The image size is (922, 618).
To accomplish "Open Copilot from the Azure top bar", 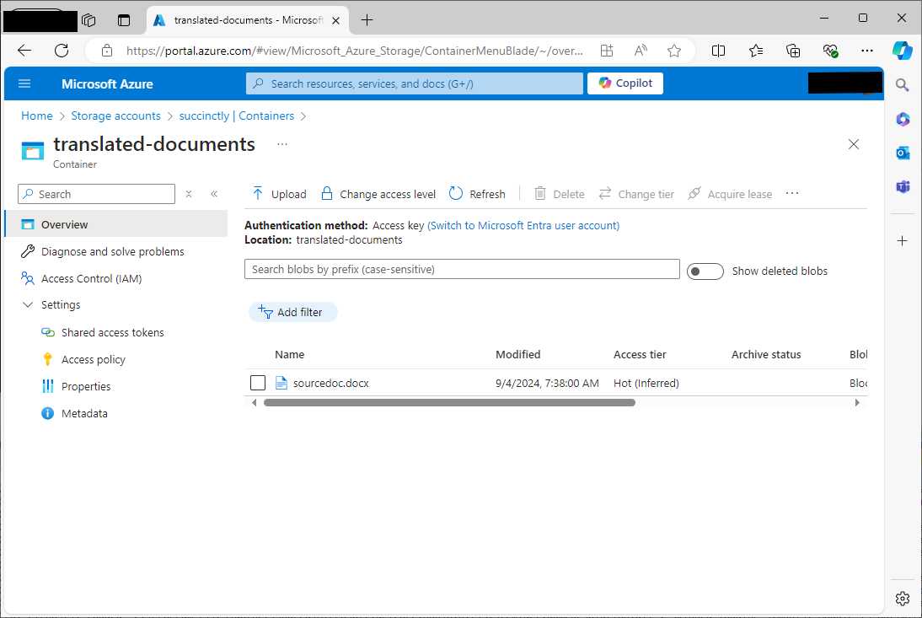I will 624,83.
